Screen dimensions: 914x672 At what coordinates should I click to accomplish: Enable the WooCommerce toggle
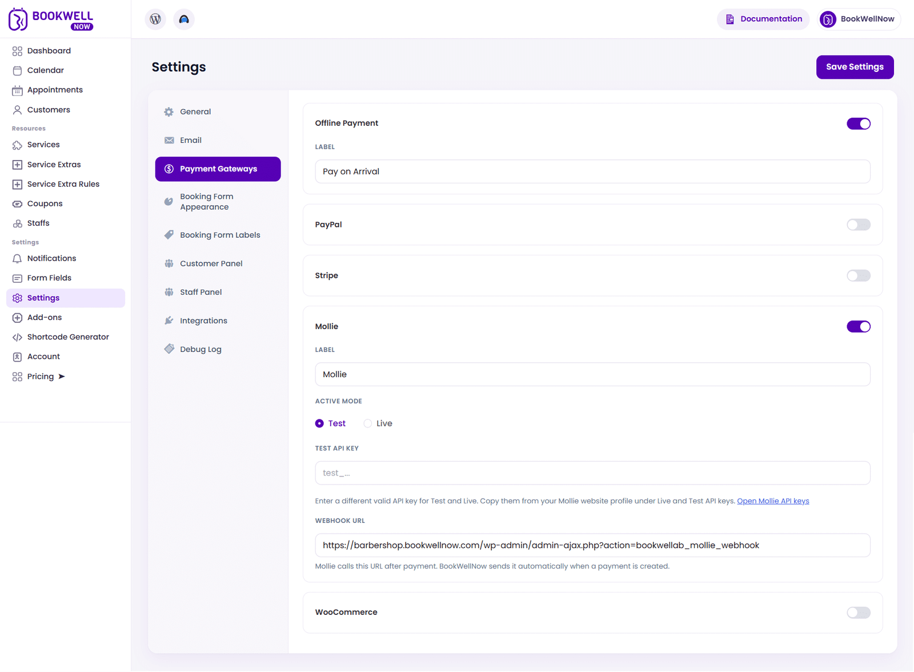pos(858,613)
